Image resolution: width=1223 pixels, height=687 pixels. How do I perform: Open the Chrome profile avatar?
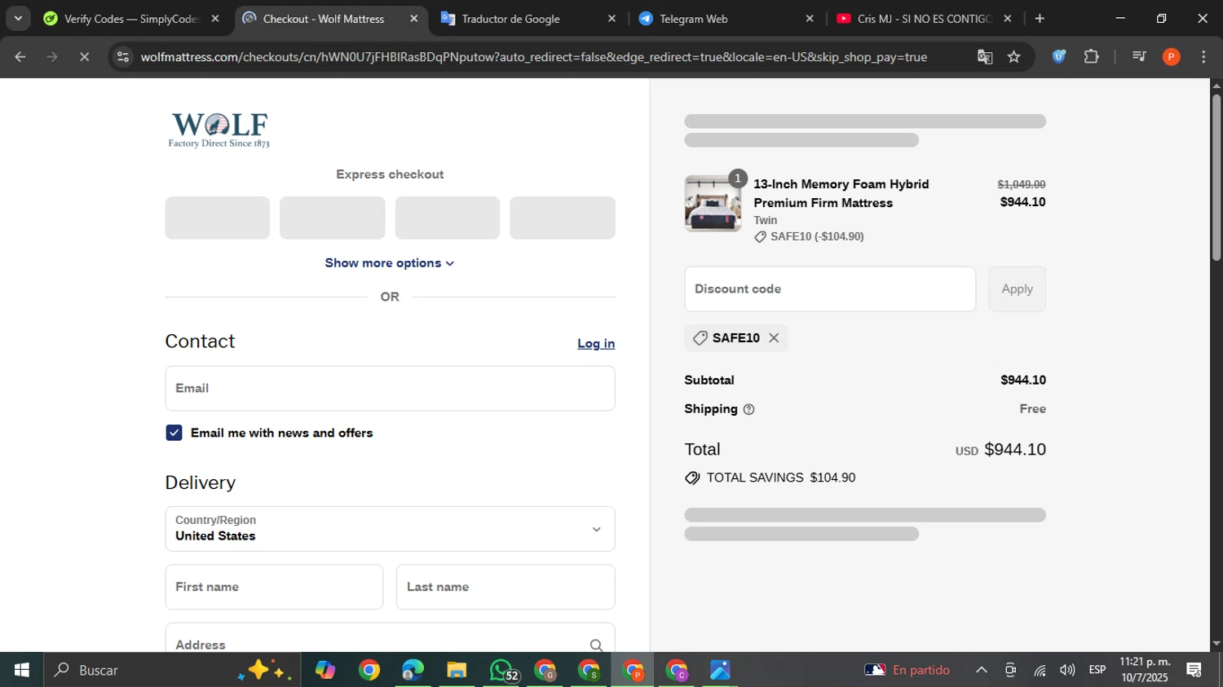point(1171,56)
